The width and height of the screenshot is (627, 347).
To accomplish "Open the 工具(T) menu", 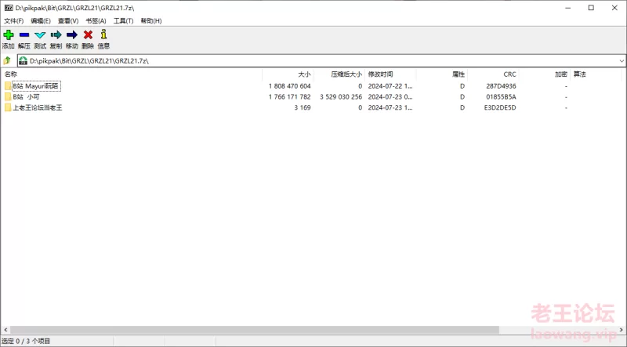I will (x=123, y=21).
